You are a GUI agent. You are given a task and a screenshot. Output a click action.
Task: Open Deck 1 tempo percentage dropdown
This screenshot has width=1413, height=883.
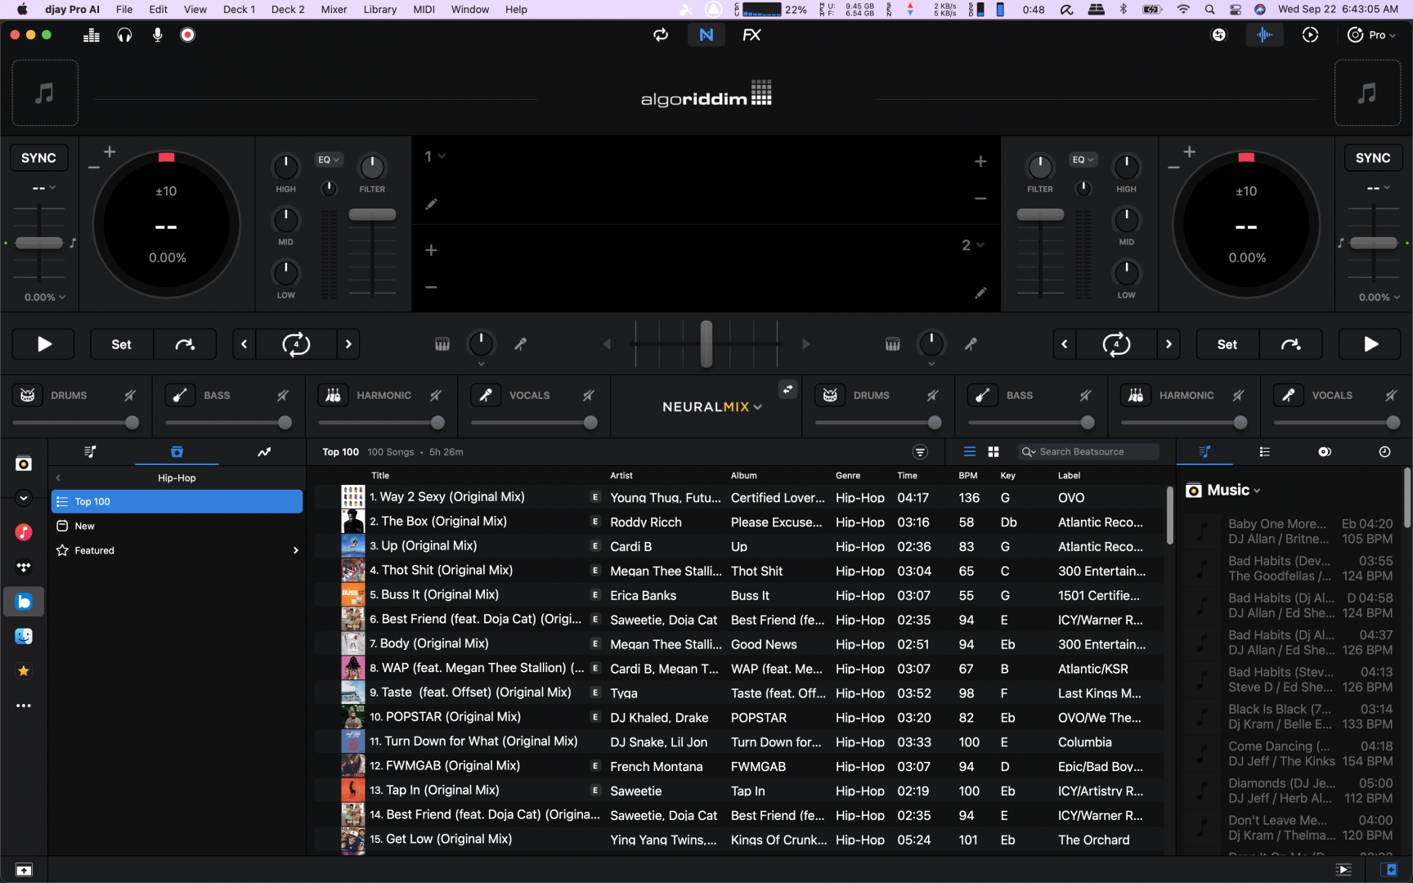coord(44,298)
